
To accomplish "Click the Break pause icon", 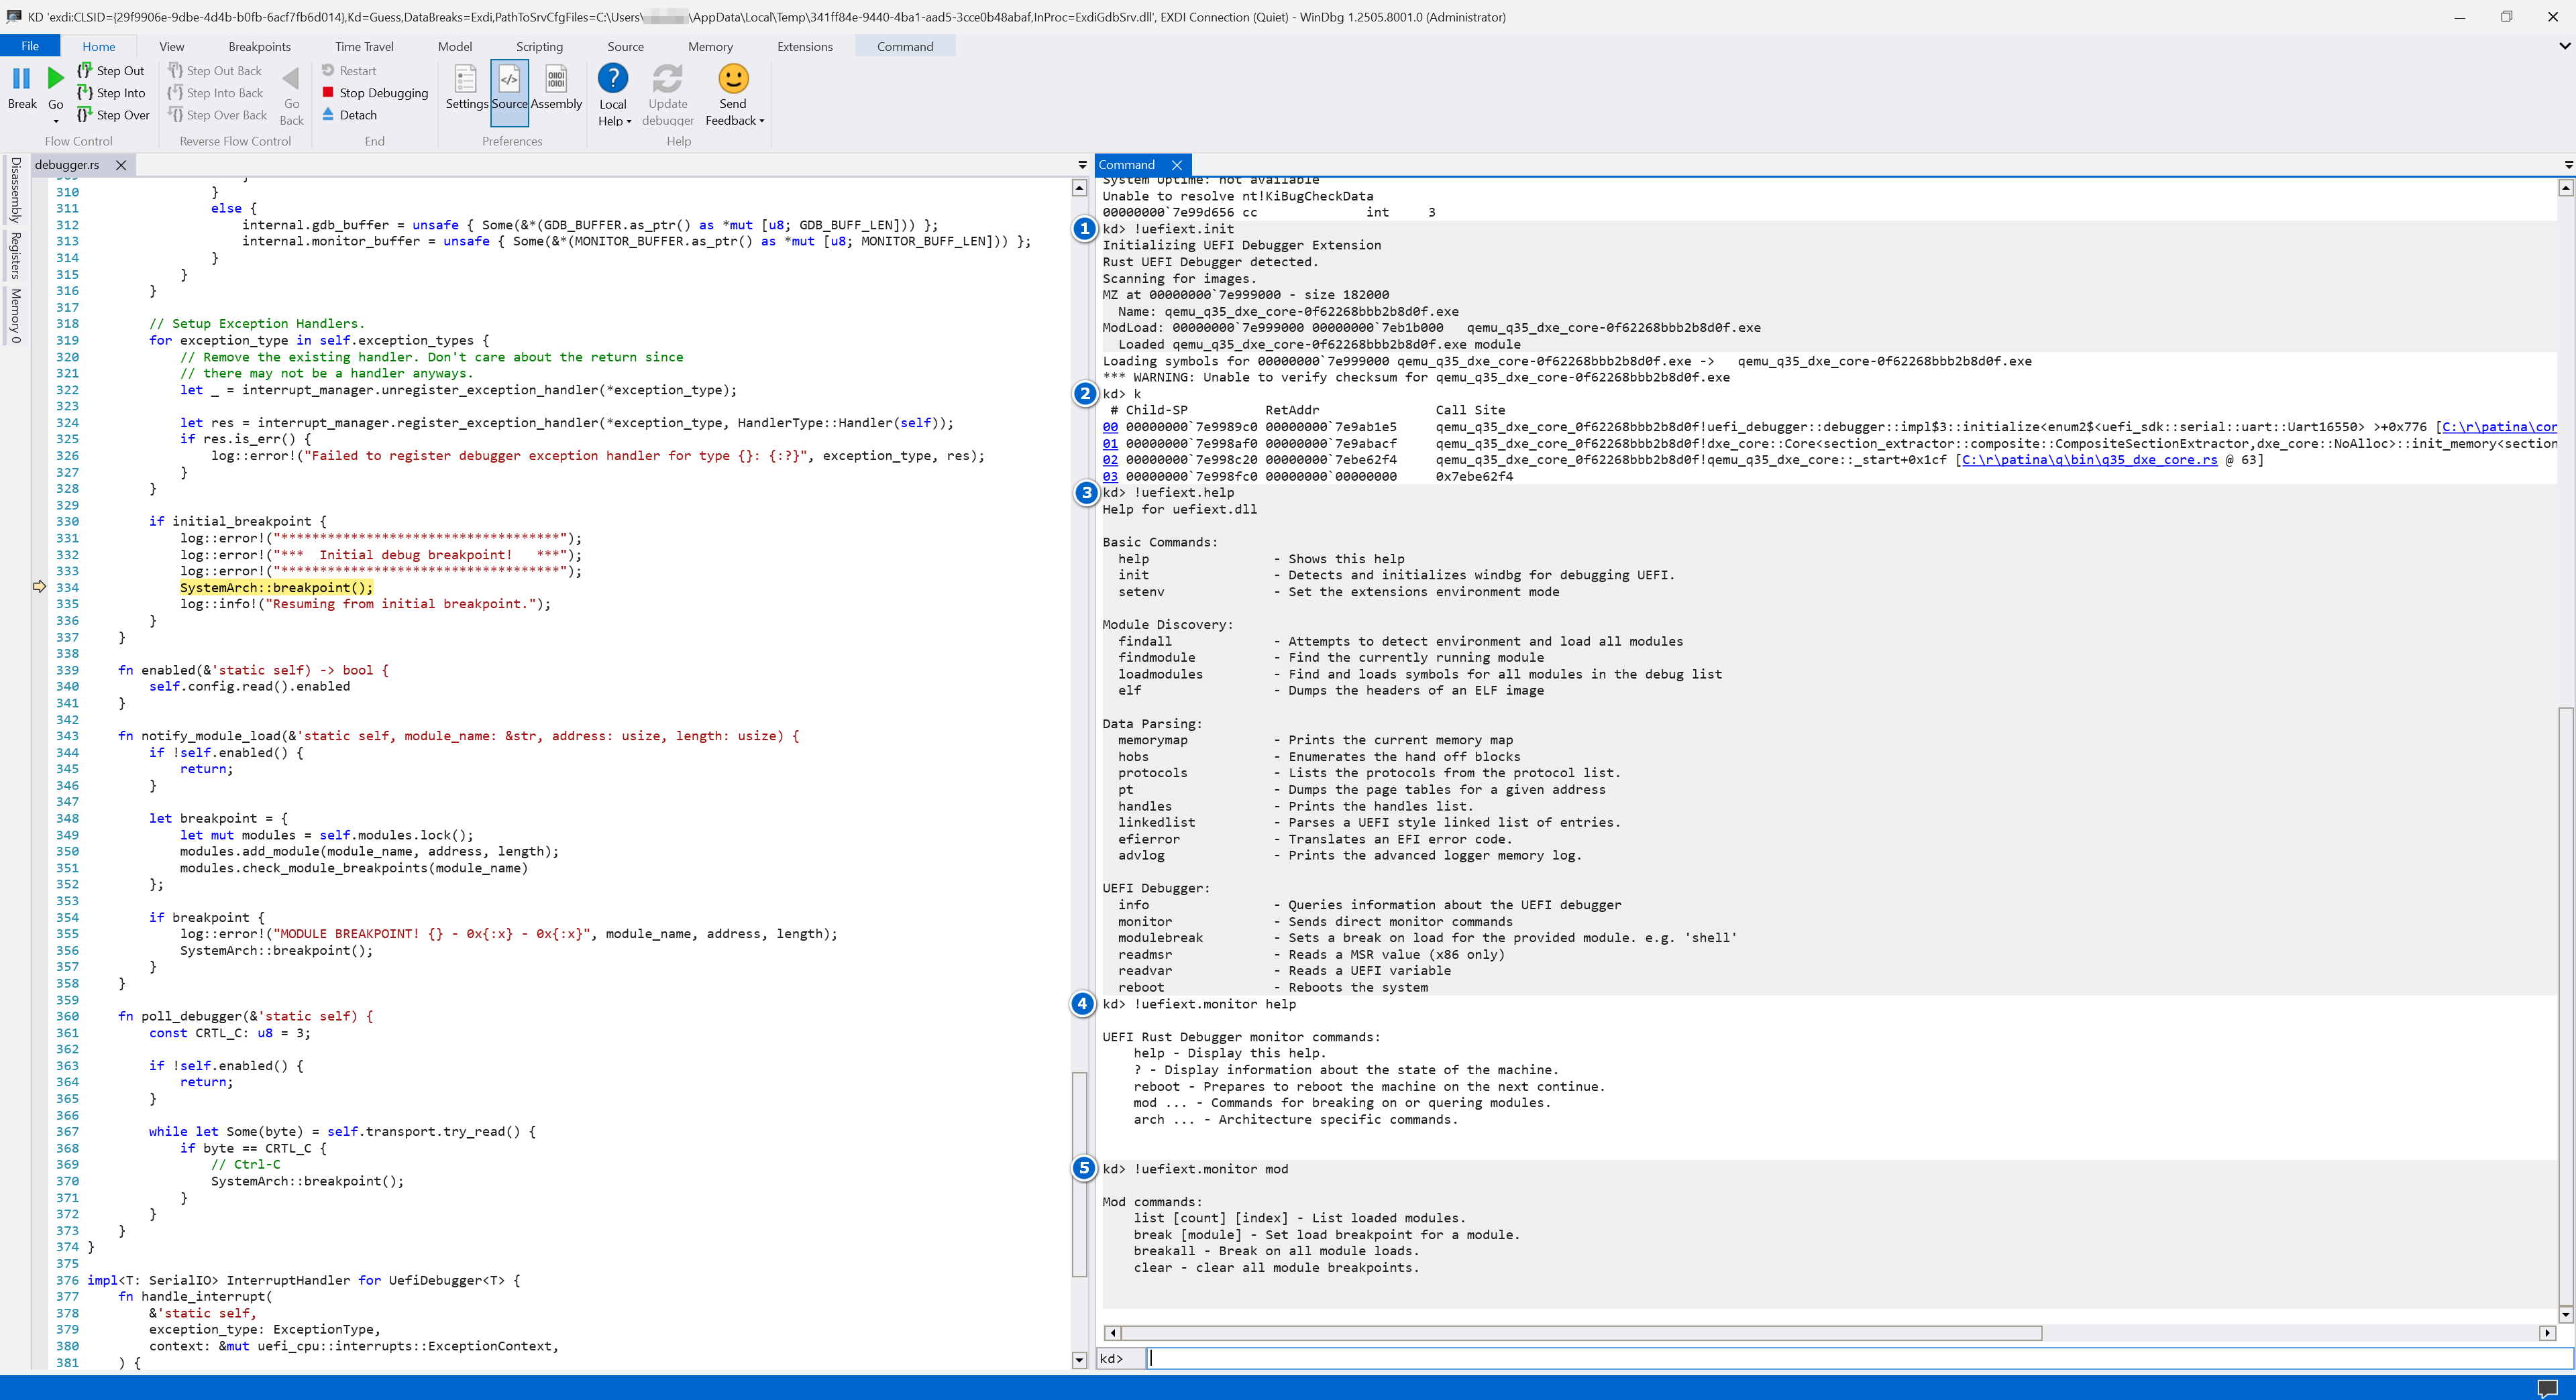I will pyautogui.click(x=21, y=78).
